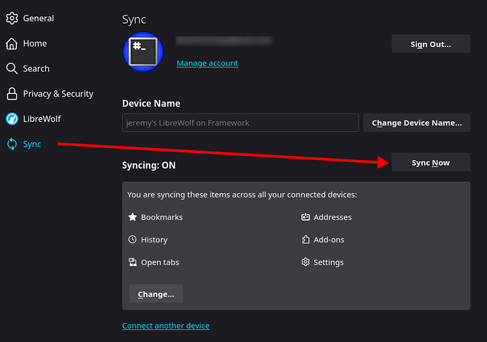Image resolution: width=487 pixels, height=342 pixels.
Task: Click the Sync arrows icon in sidebar
Action: point(12,144)
